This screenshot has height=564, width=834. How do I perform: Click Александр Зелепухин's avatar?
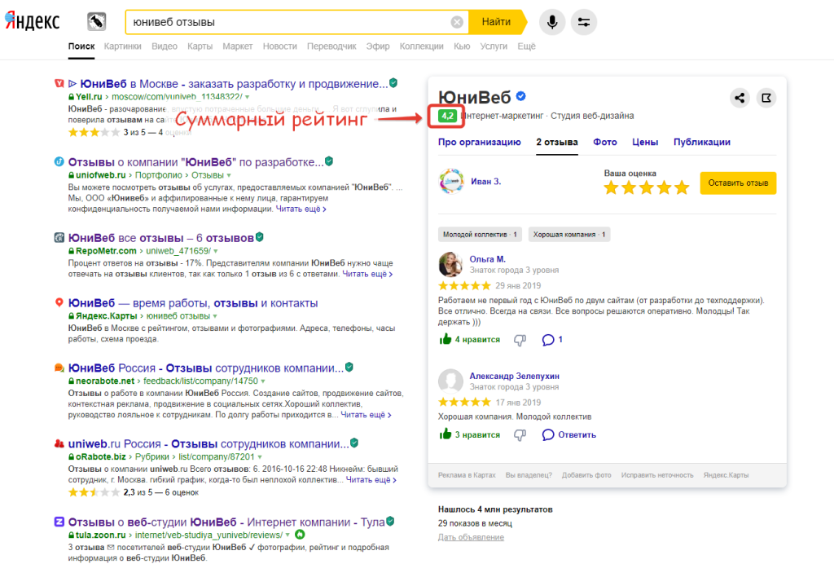point(450,381)
